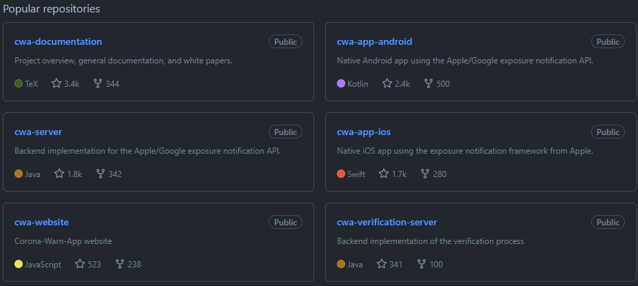
Task: Click the yellow JavaScript language color dot
Action: coord(19,265)
